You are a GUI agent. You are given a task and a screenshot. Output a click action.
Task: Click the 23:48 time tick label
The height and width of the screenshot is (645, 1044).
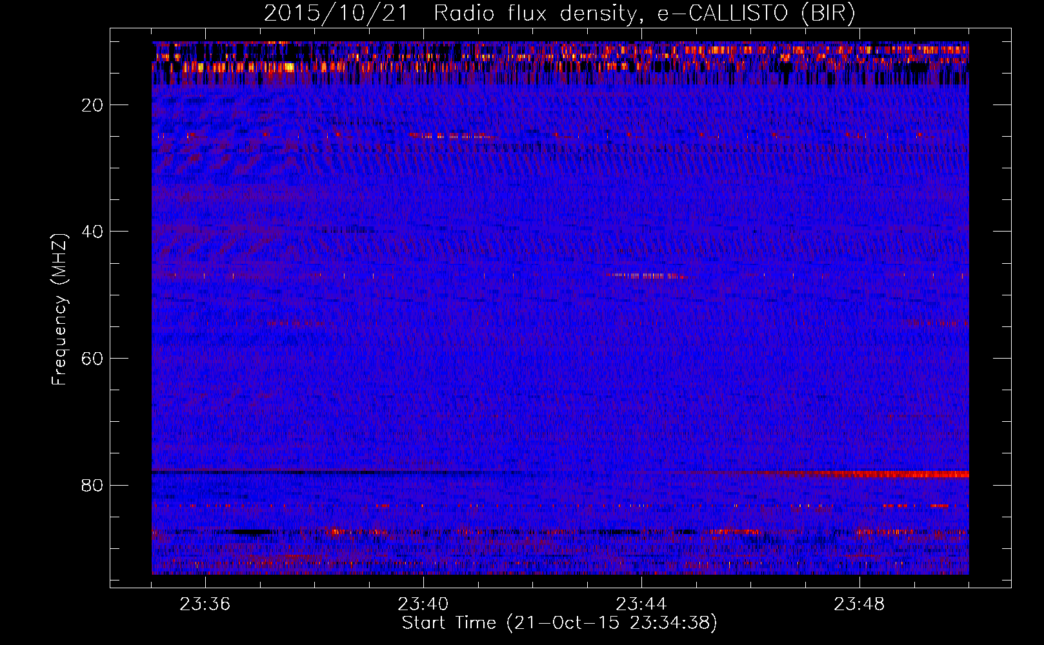click(x=859, y=604)
